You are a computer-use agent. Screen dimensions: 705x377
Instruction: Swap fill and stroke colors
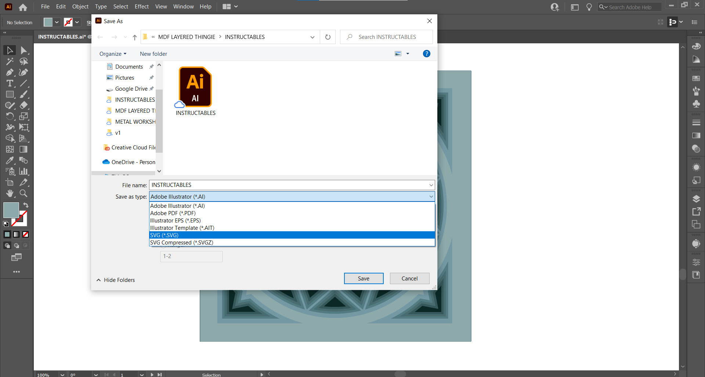tap(26, 205)
